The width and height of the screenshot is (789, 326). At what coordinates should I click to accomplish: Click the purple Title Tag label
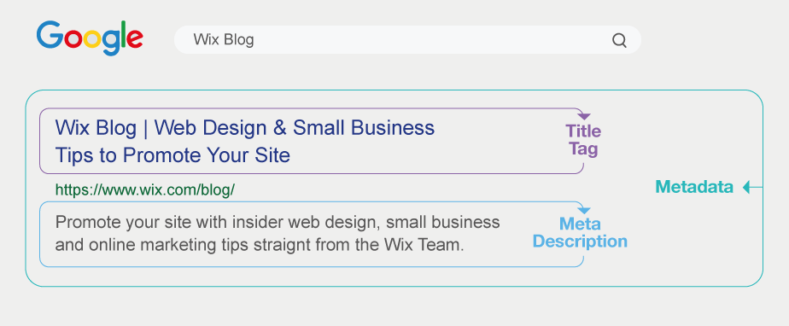click(x=583, y=140)
